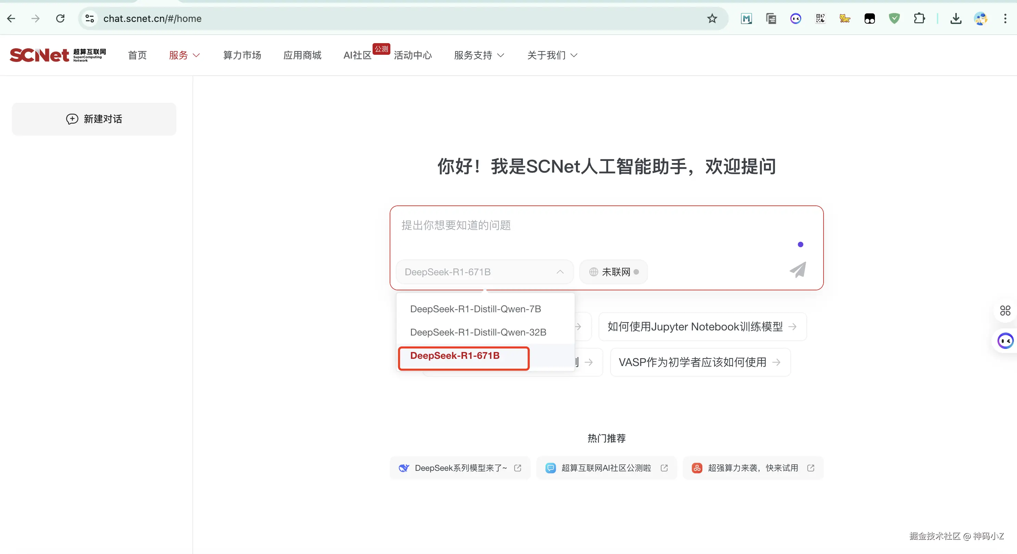Viewport: 1017px width, 554px height.
Task: Expand the 关于我们 menu
Action: click(x=552, y=55)
